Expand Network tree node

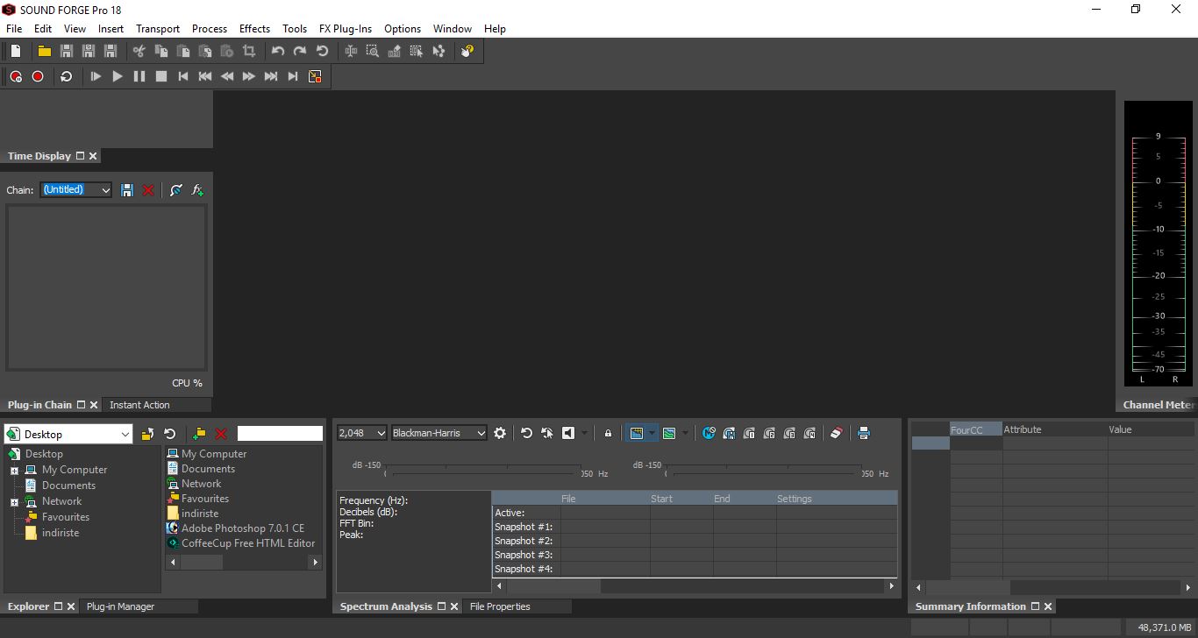tap(14, 502)
